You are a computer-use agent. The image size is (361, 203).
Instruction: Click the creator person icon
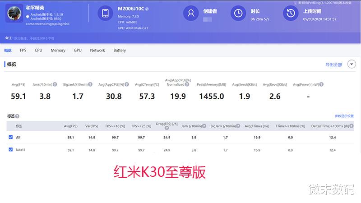[191, 13]
